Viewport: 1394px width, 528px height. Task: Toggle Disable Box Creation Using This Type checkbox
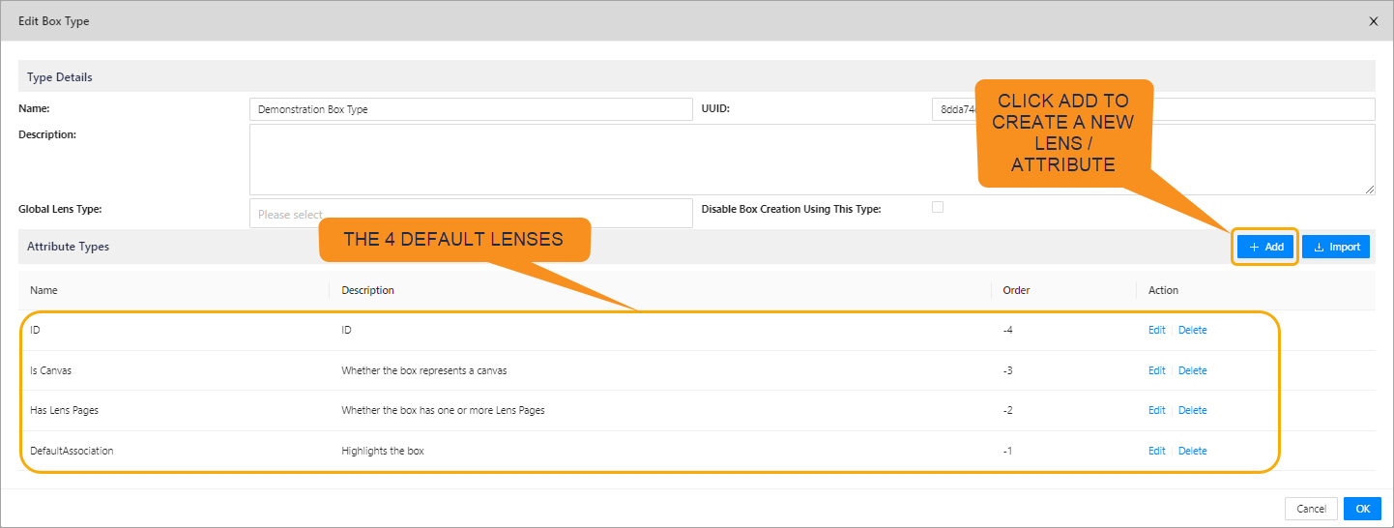click(937, 207)
